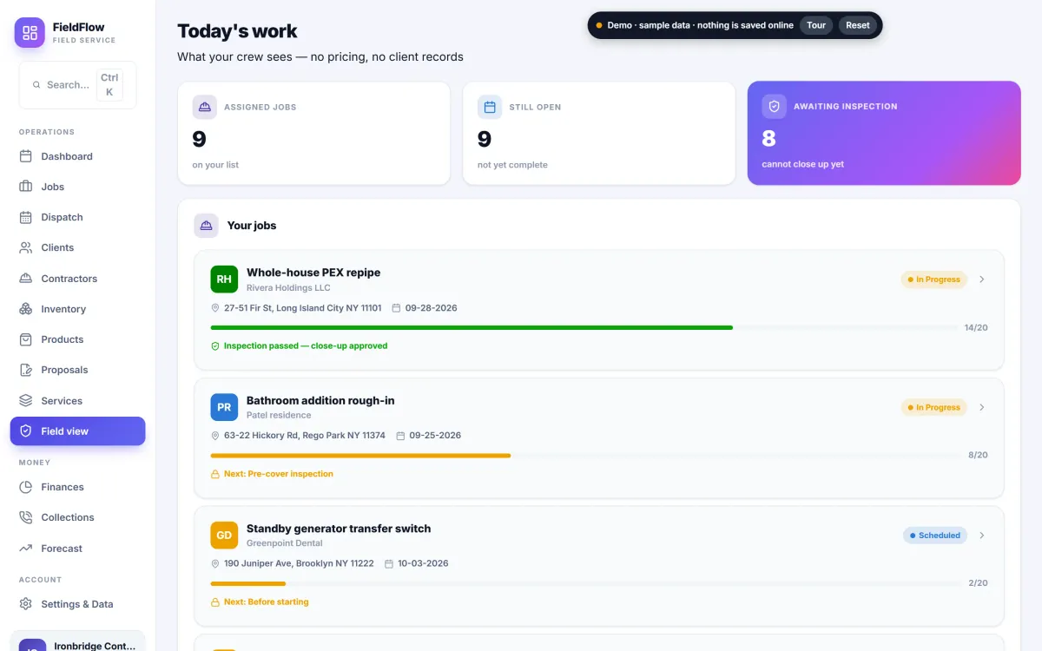This screenshot has height=651, width=1042.
Task: Click the GD avatar on generator job
Action: coord(224,536)
